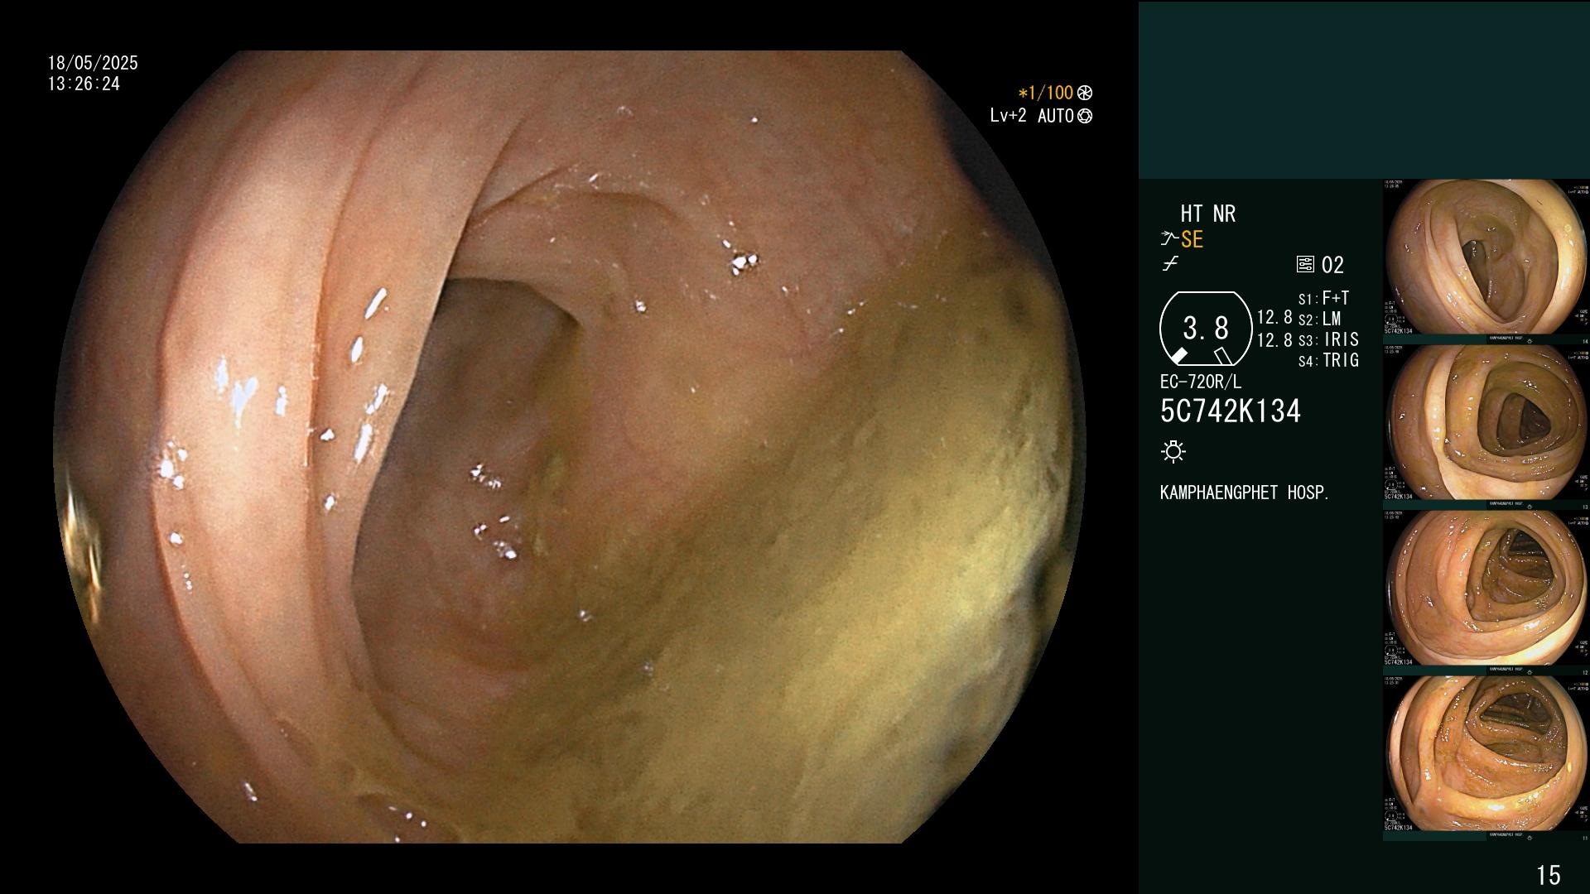Click the scope model EC-720R/L text
The width and height of the screenshot is (1590, 894).
pos(1201,382)
